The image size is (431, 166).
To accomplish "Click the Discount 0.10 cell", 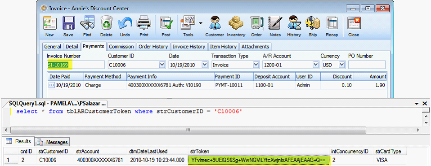I will click(337, 85).
